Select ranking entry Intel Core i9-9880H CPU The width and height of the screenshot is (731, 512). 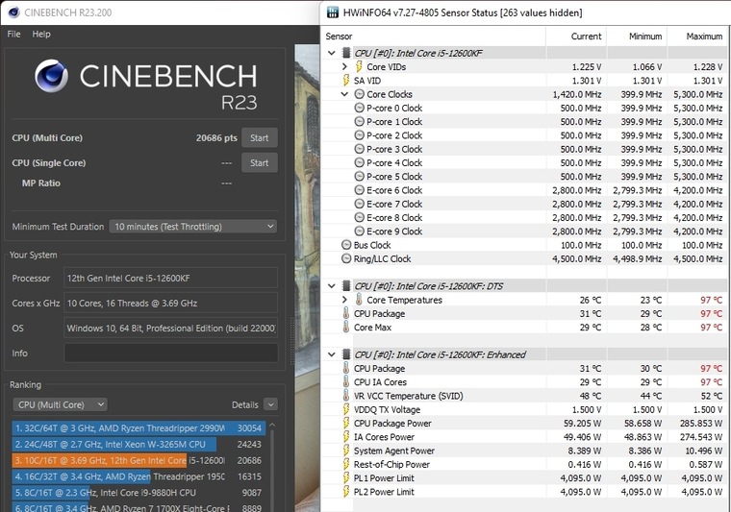pos(139,493)
